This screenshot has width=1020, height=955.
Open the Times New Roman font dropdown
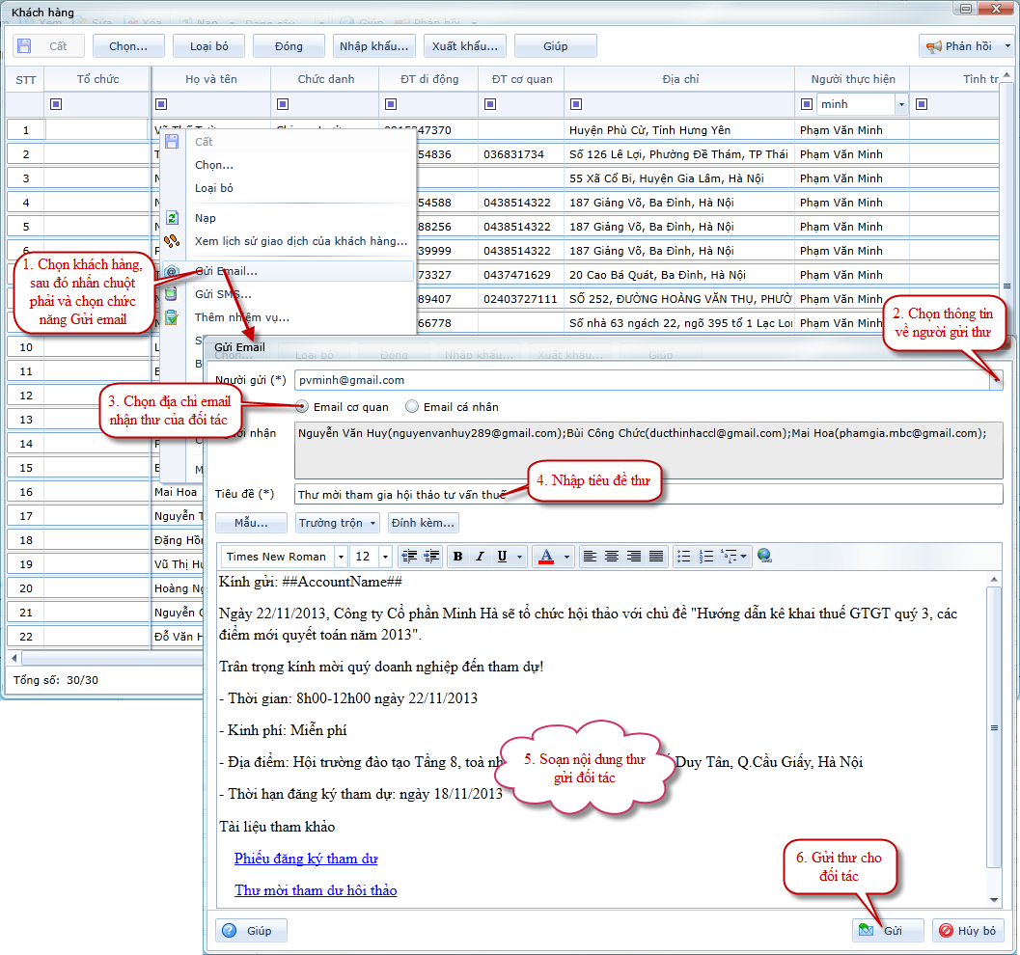coord(341,557)
